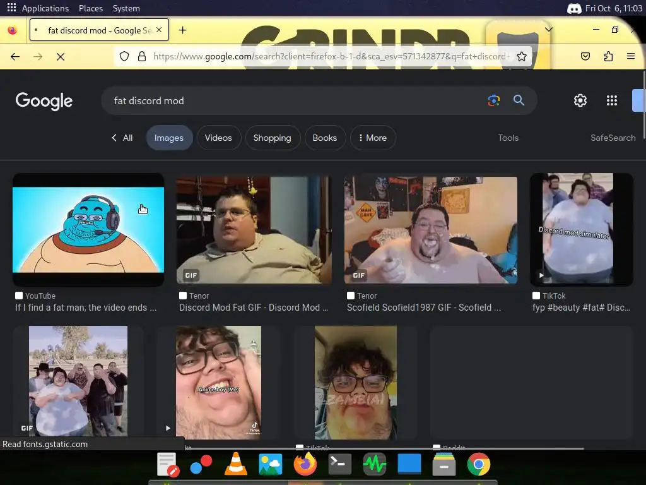Open the blue cartoon YouTube thumbnail

(x=88, y=230)
